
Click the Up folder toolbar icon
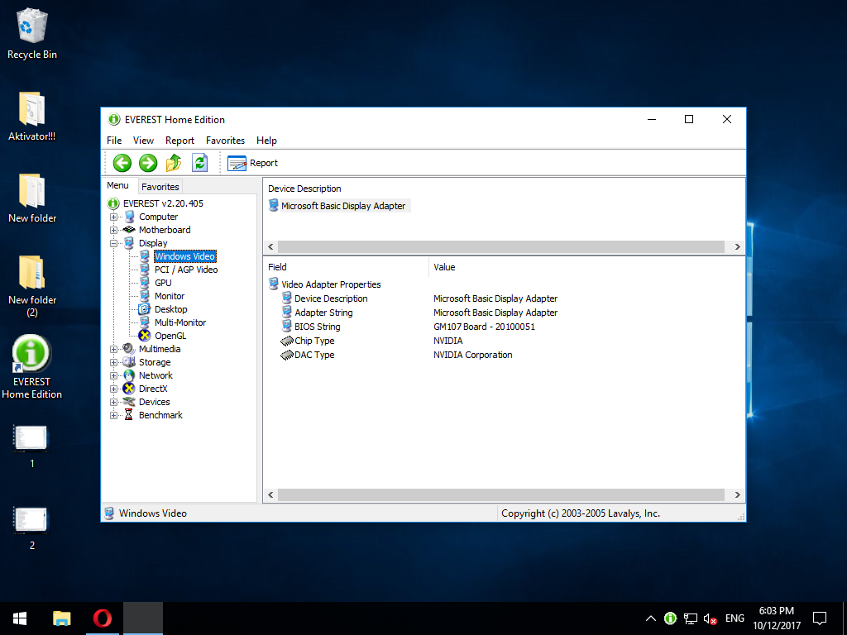[x=174, y=163]
